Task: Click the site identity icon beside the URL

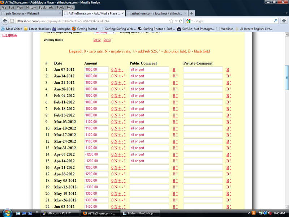Action: point(12,21)
